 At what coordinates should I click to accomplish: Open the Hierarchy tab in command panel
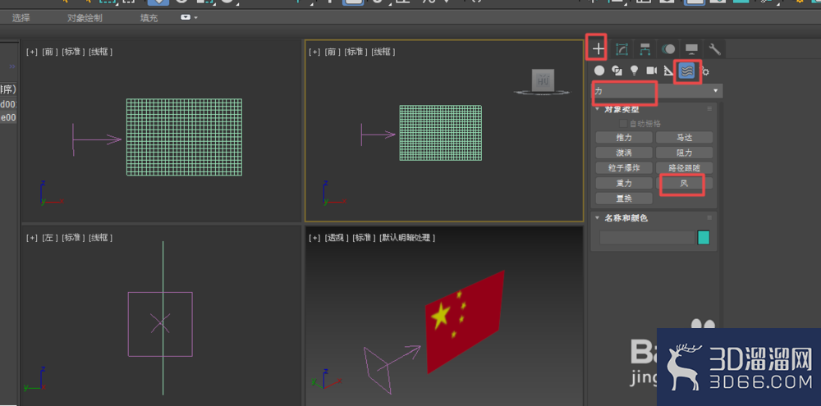[x=645, y=49]
